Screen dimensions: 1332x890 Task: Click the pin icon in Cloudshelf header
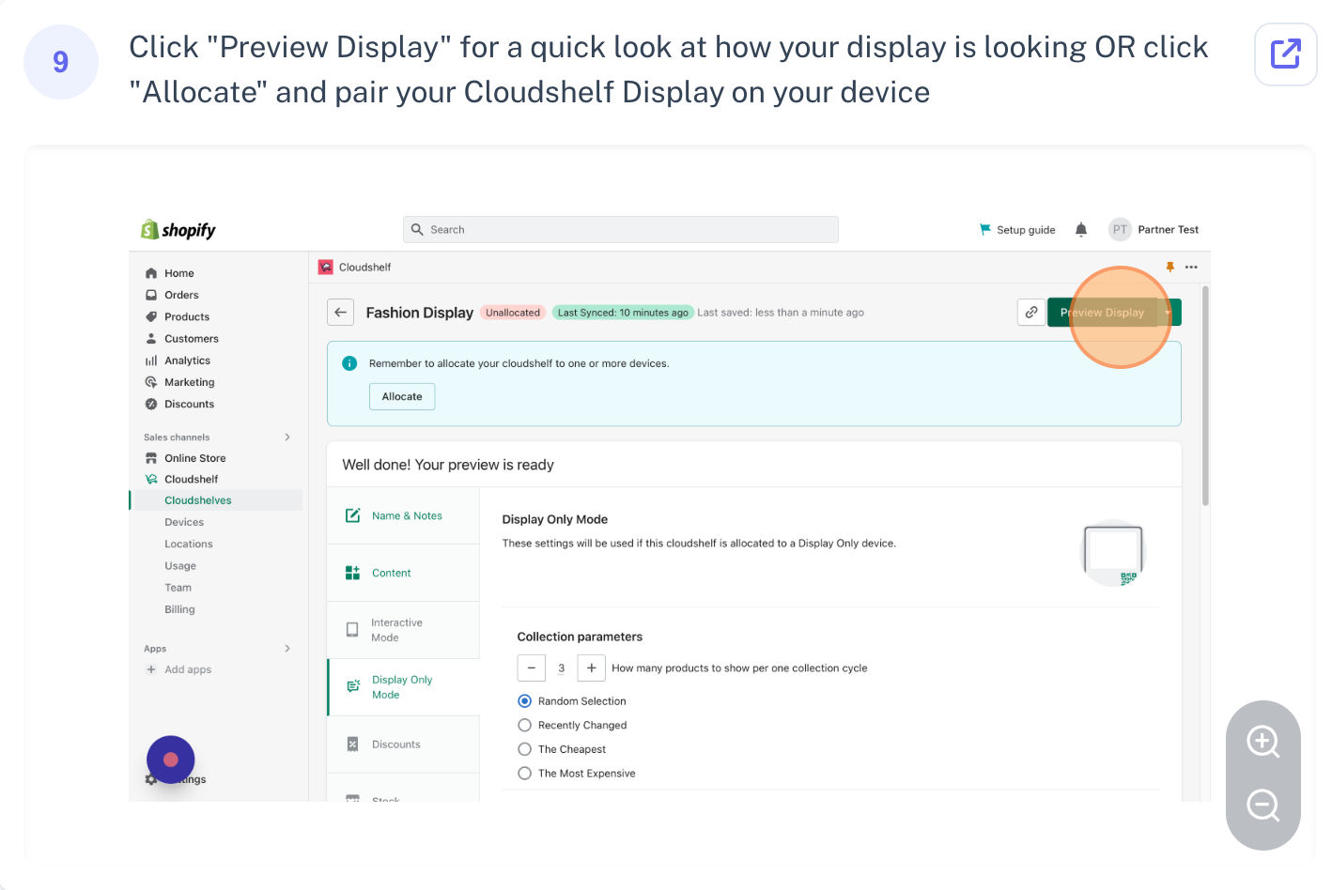[1170, 267]
